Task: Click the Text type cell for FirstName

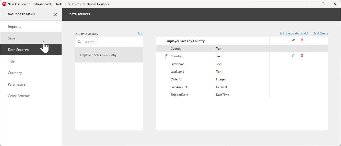Action: (241, 64)
